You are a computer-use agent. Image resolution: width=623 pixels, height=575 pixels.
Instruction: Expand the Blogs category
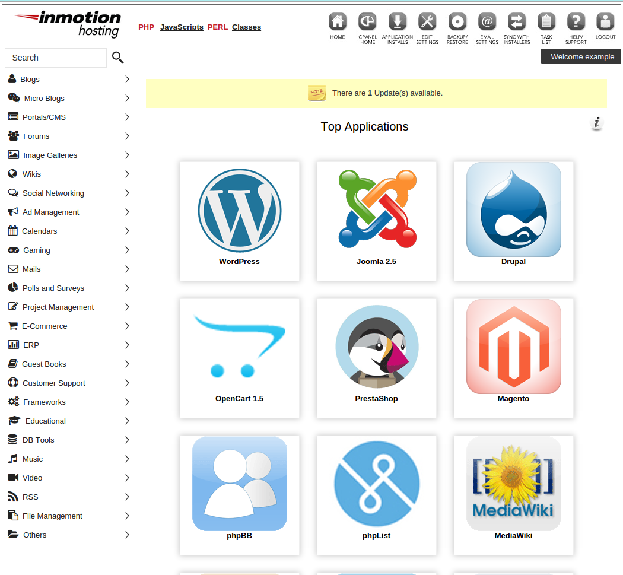[x=30, y=79]
